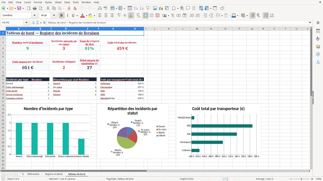The image size is (323, 181).
Task: Toggle Wrap Text
Action: click(138, 16)
